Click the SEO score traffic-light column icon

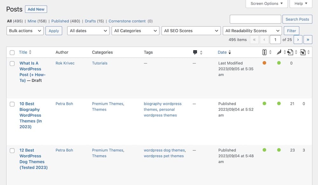(264, 52)
